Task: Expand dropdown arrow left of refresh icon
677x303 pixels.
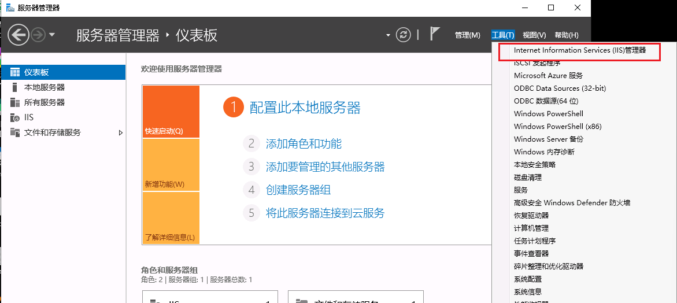Action: point(388,35)
